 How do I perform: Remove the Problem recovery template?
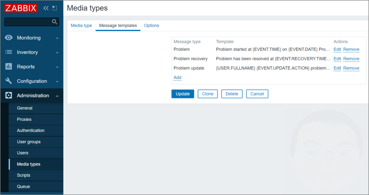(x=351, y=59)
